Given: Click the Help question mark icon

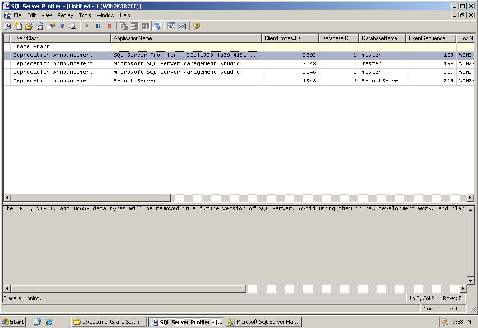Looking at the screenshot, I should (197, 26).
